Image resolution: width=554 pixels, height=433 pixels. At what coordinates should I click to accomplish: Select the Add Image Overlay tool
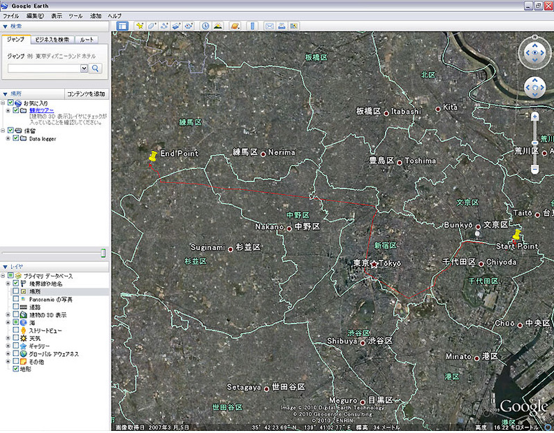pyautogui.click(x=176, y=26)
